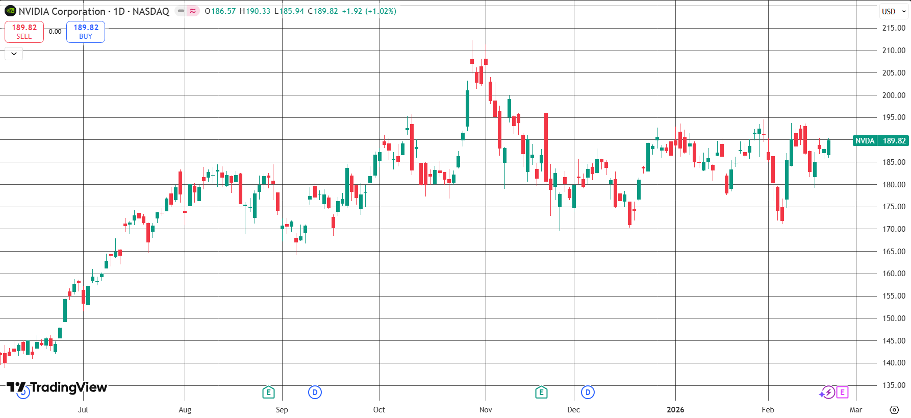Screen dimensions: 911x418
Task: Click the Jul label on time axis
Action: [83, 410]
